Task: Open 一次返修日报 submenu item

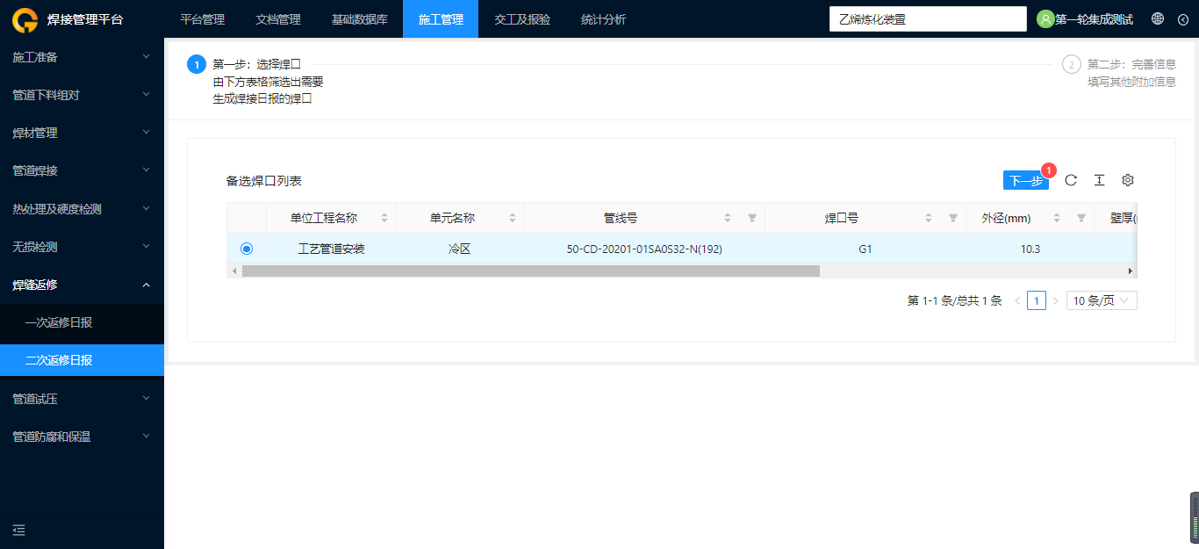Action: tap(82, 322)
